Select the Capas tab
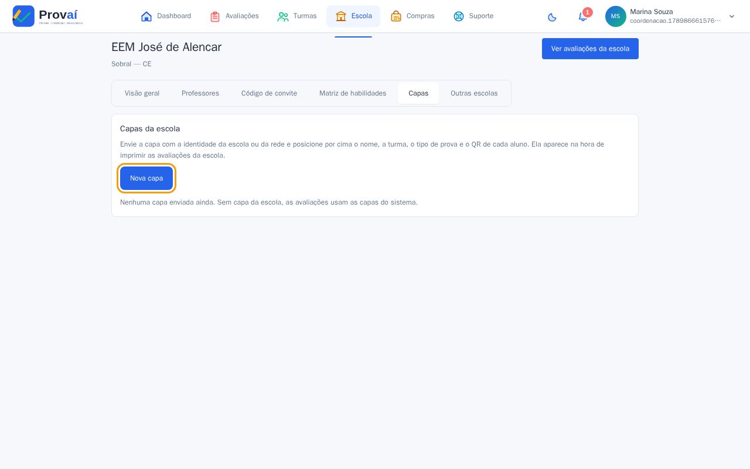 click(418, 93)
